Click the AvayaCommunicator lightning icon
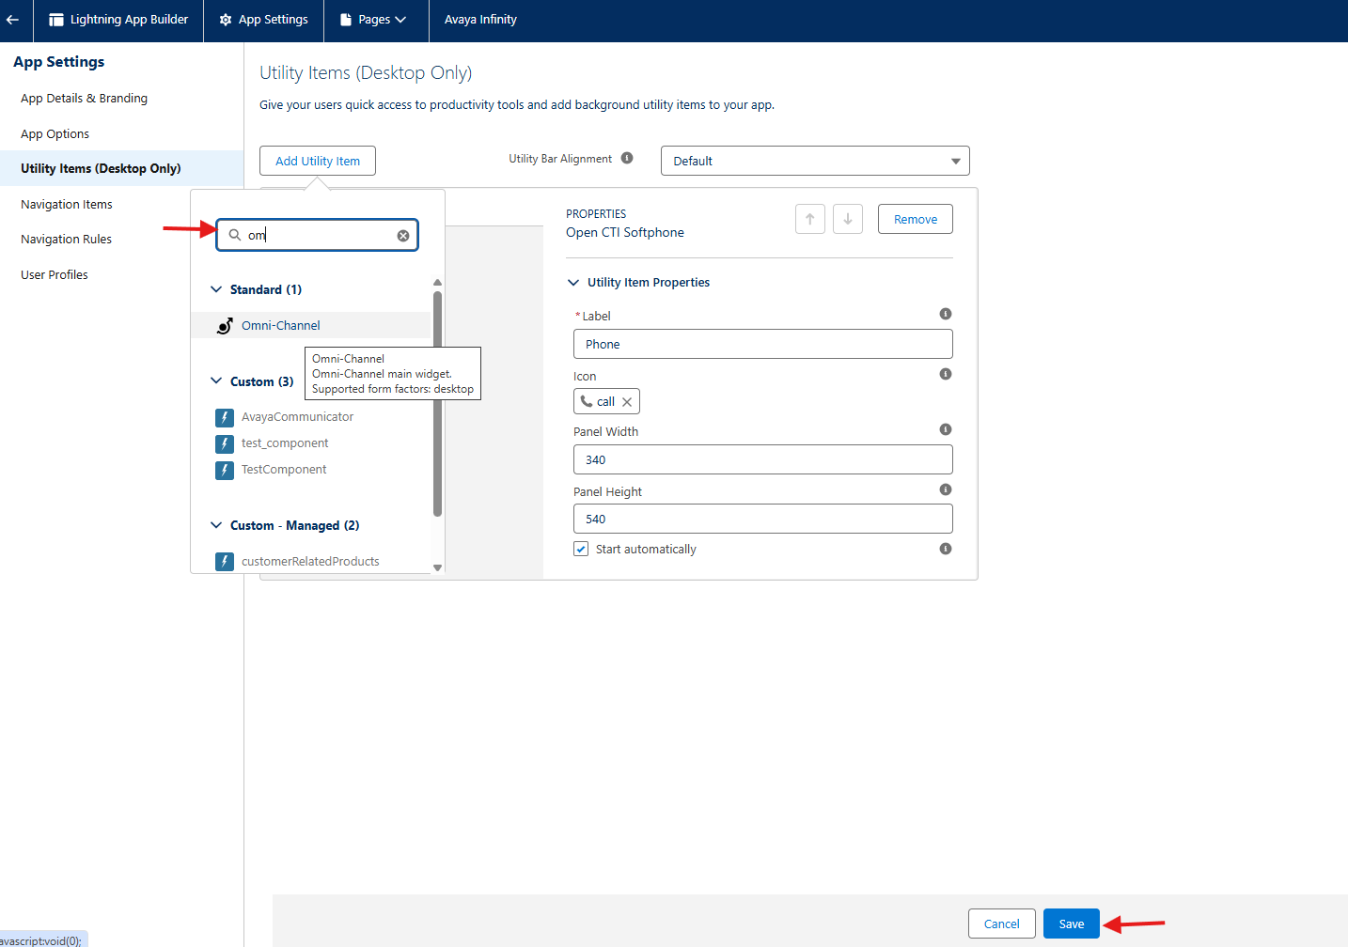The width and height of the screenshot is (1348, 947). pyautogui.click(x=225, y=417)
